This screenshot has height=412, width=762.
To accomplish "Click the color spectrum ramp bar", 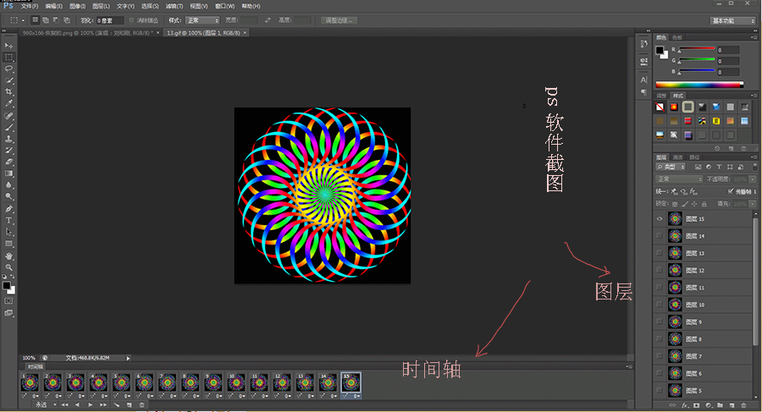I will tap(698, 85).
